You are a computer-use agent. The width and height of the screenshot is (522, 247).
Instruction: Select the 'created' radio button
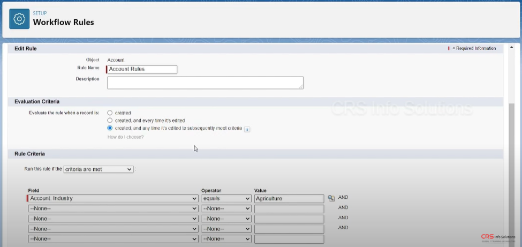[110, 113]
